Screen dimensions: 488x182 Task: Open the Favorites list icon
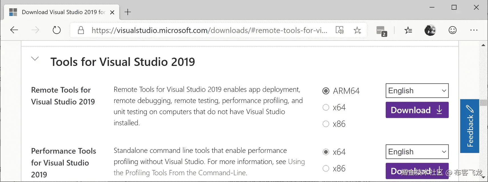click(408, 30)
